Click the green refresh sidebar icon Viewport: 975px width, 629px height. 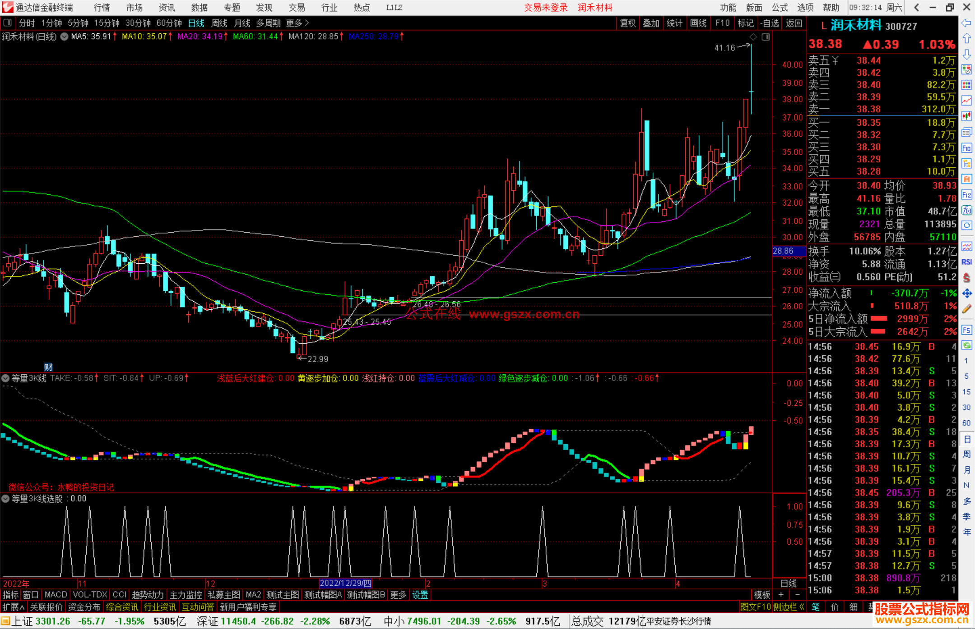point(966,345)
